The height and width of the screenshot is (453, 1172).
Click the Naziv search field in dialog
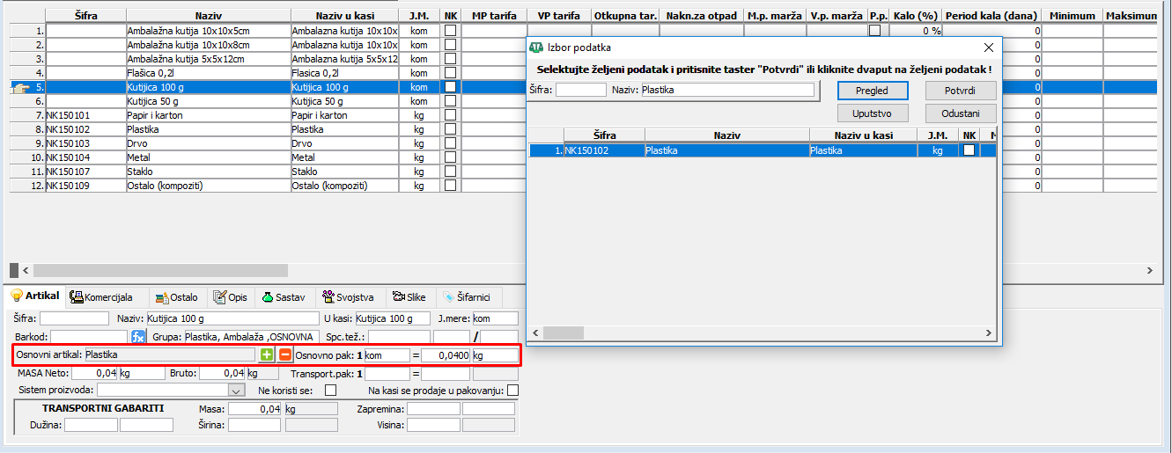click(x=727, y=90)
